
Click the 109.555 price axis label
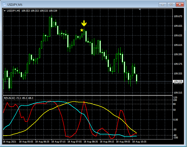point(178,74)
